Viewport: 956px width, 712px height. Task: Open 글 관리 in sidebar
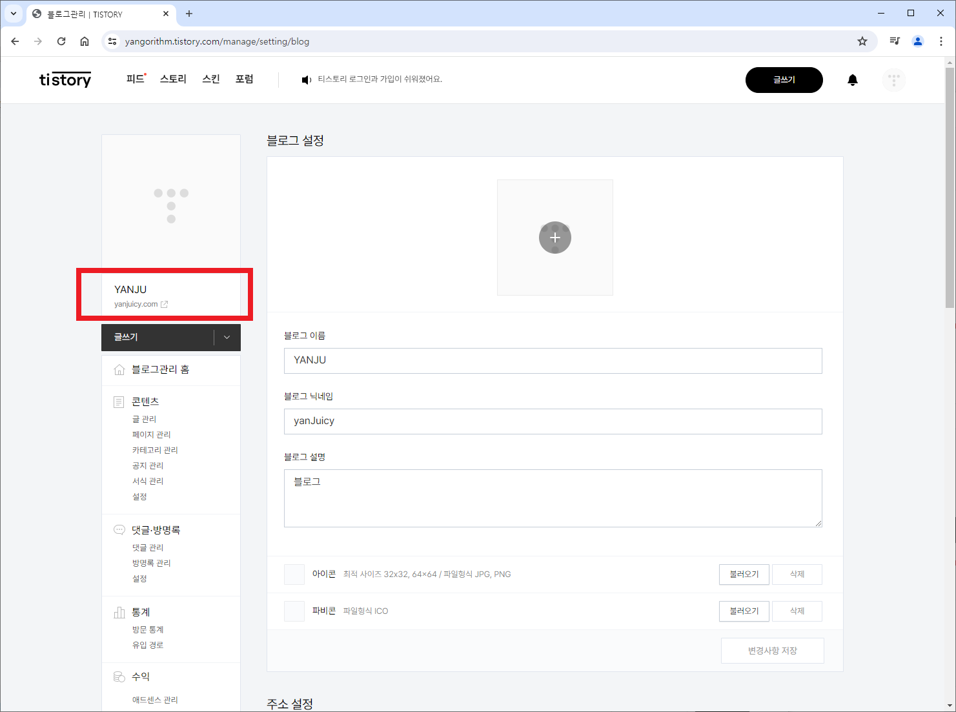pyautogui.click(x=144, y=420)
